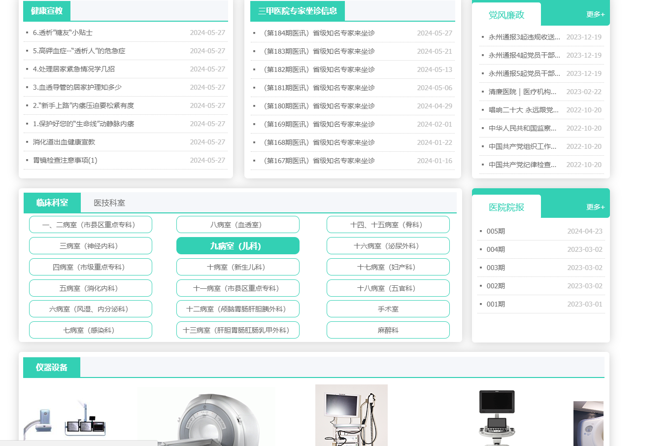Image resolution: width=672 pixels, height=446 pixels.
Task: Open 第182期医讯 expert clinic notice
Action: click(318, 70)
